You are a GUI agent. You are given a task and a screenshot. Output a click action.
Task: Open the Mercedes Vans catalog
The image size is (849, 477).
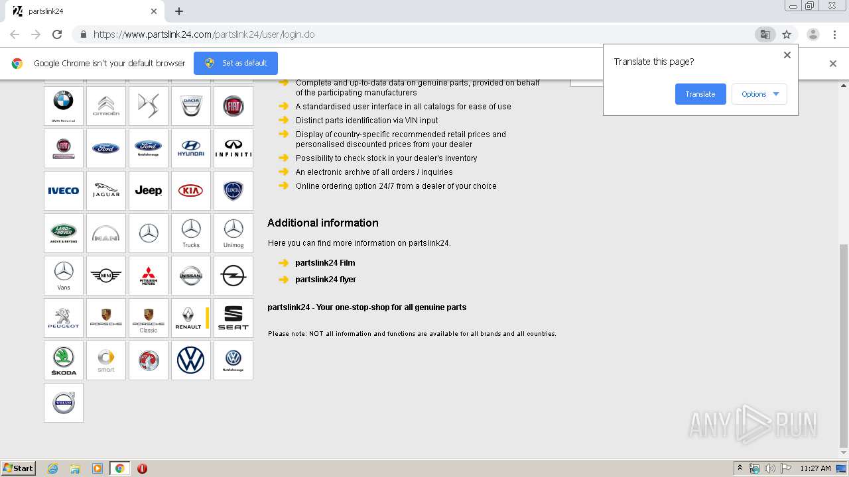pyautogui.click(x=64, y=276)
